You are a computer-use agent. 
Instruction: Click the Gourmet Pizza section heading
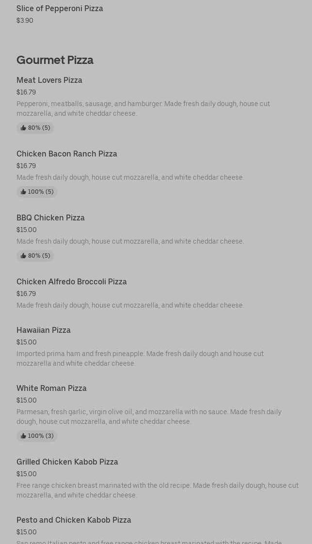tap(55, 60)
